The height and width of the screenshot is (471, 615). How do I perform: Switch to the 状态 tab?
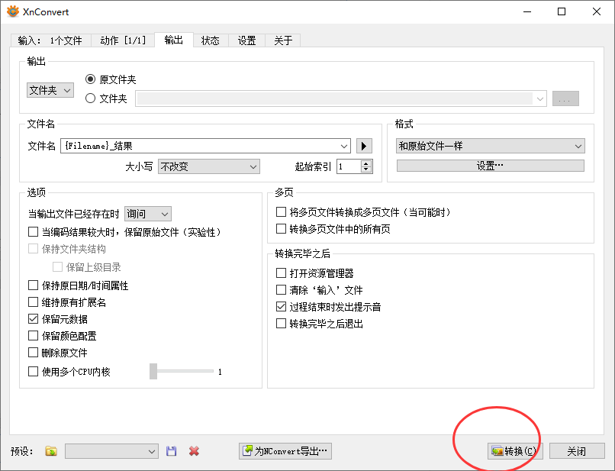pos(211,40)
